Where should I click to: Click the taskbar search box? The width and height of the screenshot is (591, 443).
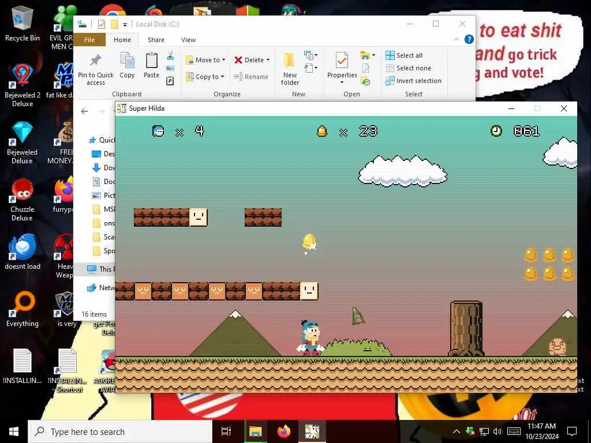click(120, 431)
